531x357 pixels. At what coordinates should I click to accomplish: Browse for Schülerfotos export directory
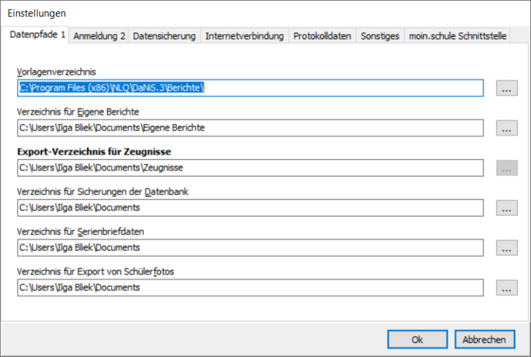tap(506, 287)
